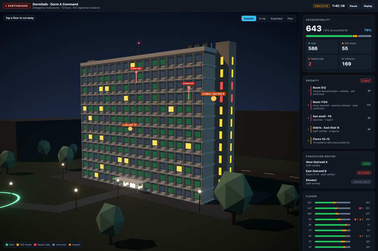Click the 643 accounted-for number
The image size is (378, 251).
pos(314,29)
